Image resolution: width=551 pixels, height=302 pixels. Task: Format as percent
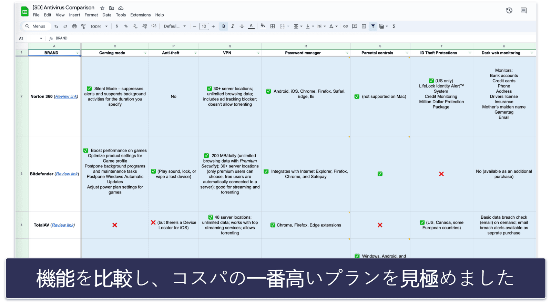[126, 26]
